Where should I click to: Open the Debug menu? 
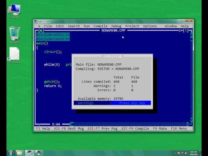click(116, 26)
